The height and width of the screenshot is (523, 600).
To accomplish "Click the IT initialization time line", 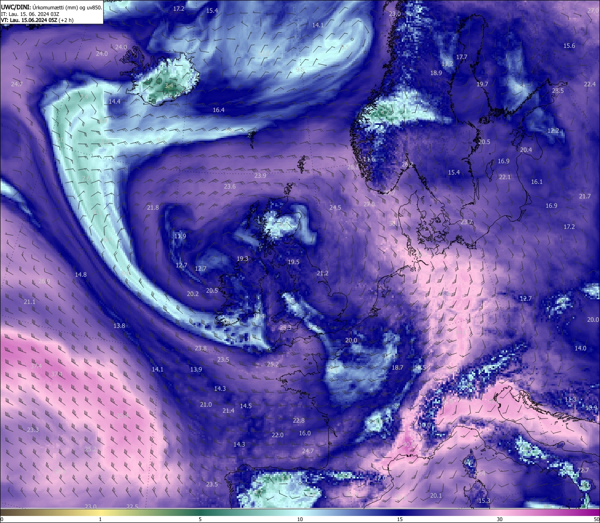I will pos(30,14).
